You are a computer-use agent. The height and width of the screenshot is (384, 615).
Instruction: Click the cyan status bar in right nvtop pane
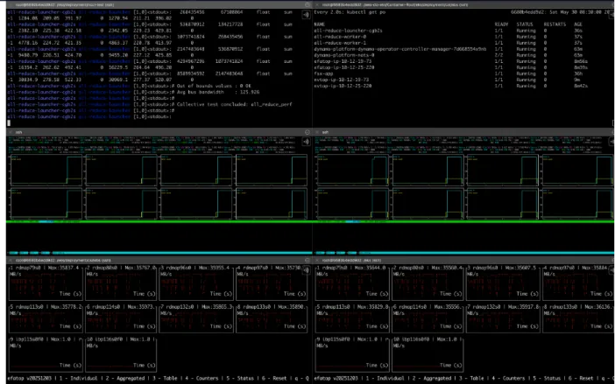pos(464,253)
